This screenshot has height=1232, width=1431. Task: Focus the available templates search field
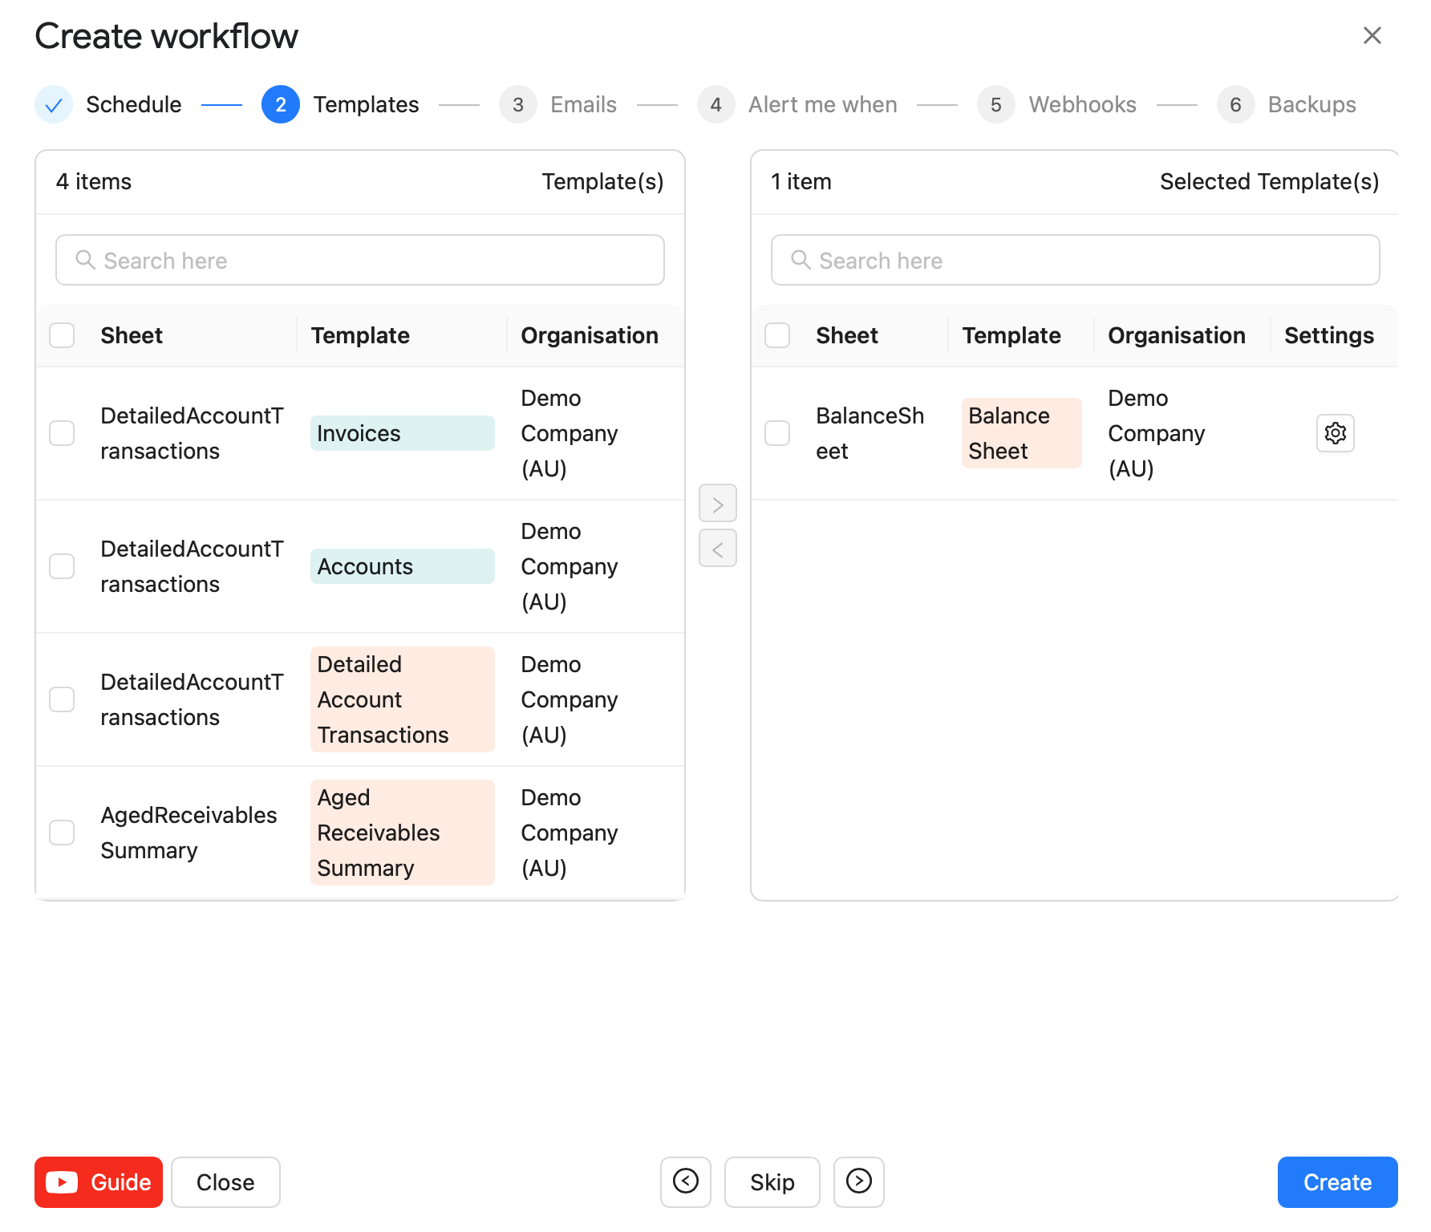tap(360, 260)
